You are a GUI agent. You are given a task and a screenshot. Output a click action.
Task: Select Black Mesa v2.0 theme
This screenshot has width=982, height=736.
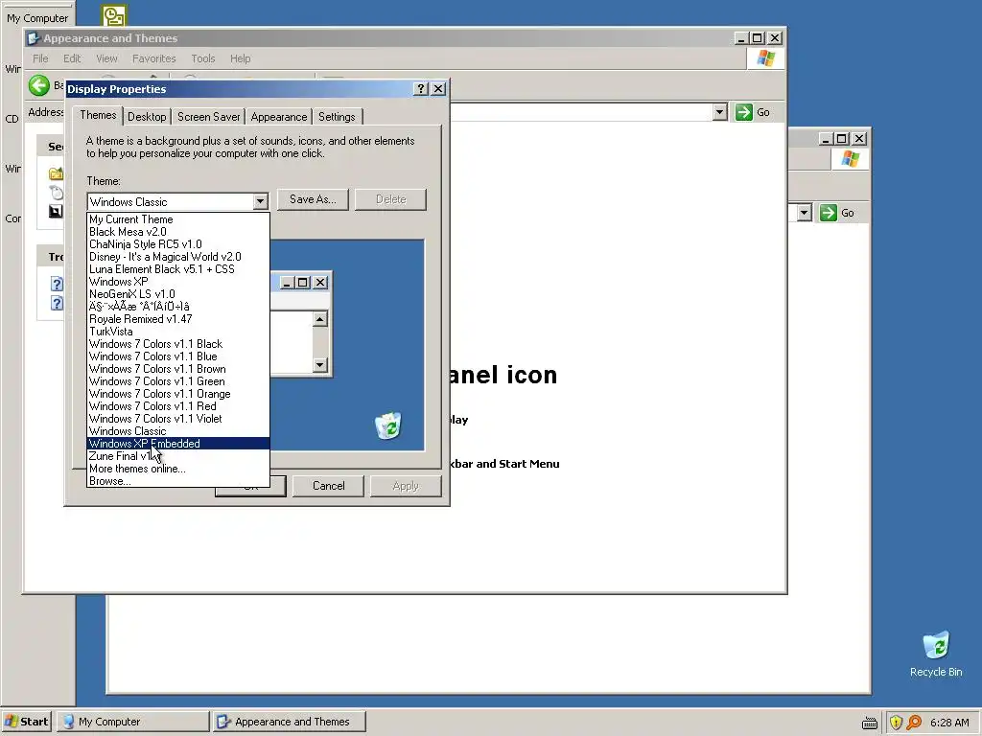point(178,232)
